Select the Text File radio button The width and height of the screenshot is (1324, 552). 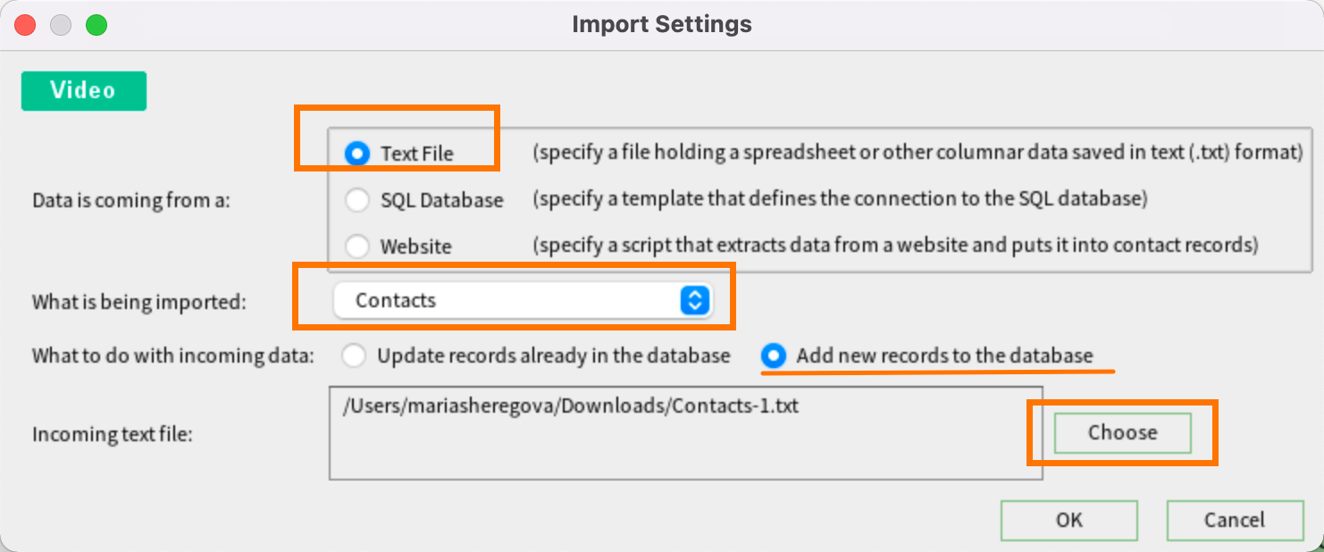pyautogui.click(x=357, y=154)
